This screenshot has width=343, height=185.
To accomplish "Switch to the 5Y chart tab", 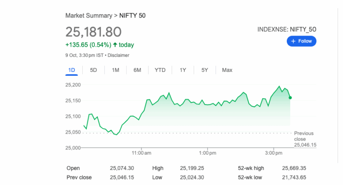I will [x=205, y=70].
